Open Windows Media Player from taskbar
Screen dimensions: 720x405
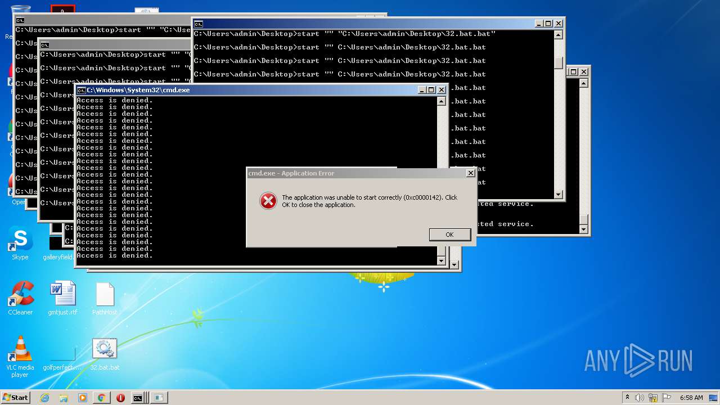(x=83, y=398)
